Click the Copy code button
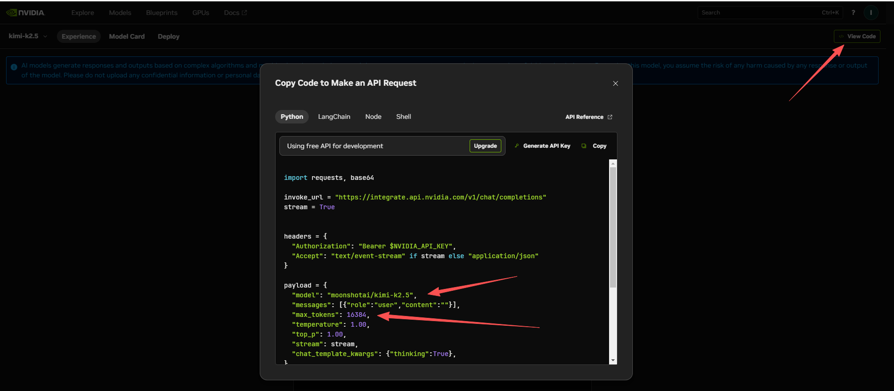Viewport: 894px width, 391px height. click(x=594, y=146)
